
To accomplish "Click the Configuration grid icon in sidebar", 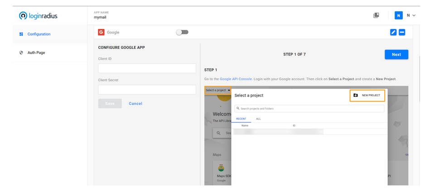I will [x=21, y=34].
